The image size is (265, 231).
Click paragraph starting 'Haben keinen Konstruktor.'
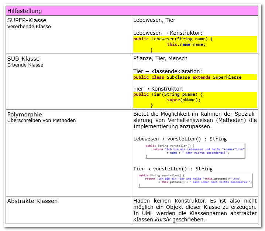point(195,210)
